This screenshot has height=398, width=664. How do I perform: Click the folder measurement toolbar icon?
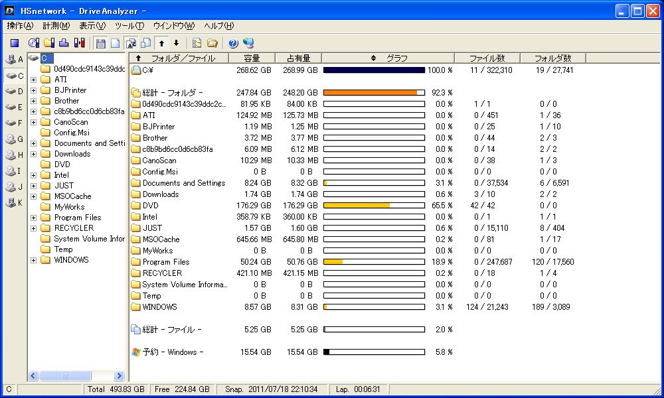49,42
